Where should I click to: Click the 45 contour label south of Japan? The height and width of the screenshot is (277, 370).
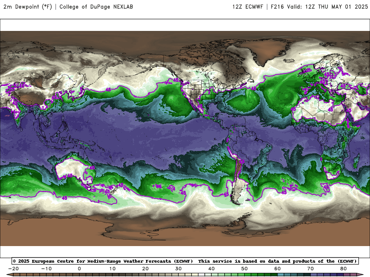coord(108,90)
